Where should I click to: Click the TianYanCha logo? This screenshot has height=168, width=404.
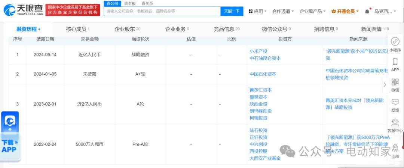tap(23, 10)
